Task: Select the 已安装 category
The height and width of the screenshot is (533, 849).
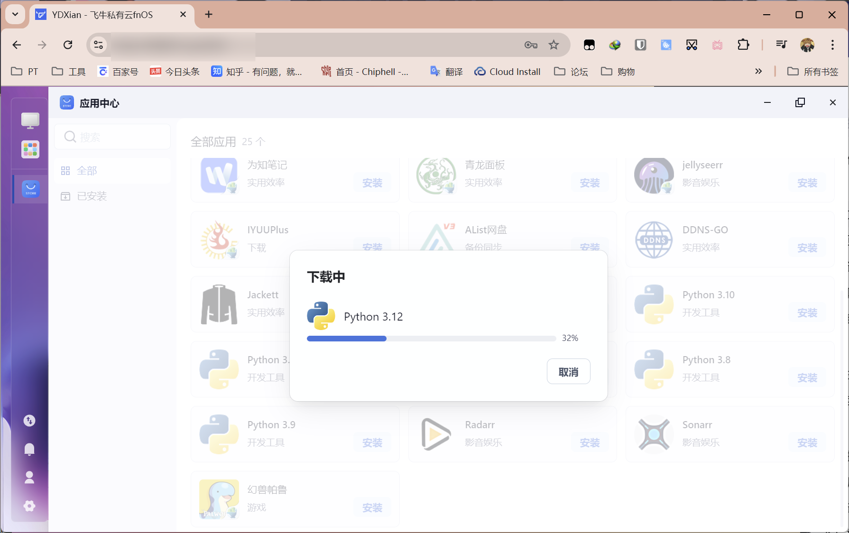Action: (112, 196)
